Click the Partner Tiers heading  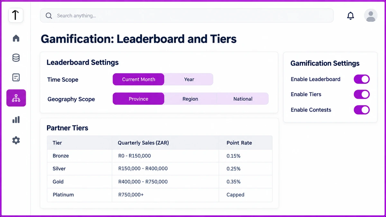(67, 128)
